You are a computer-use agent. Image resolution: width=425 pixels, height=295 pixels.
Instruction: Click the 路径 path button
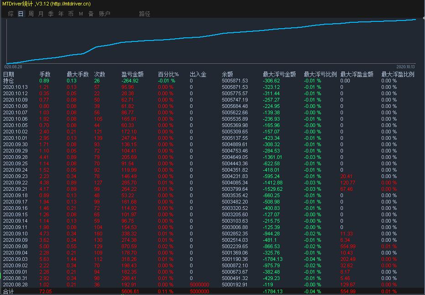tap(145, 14)
